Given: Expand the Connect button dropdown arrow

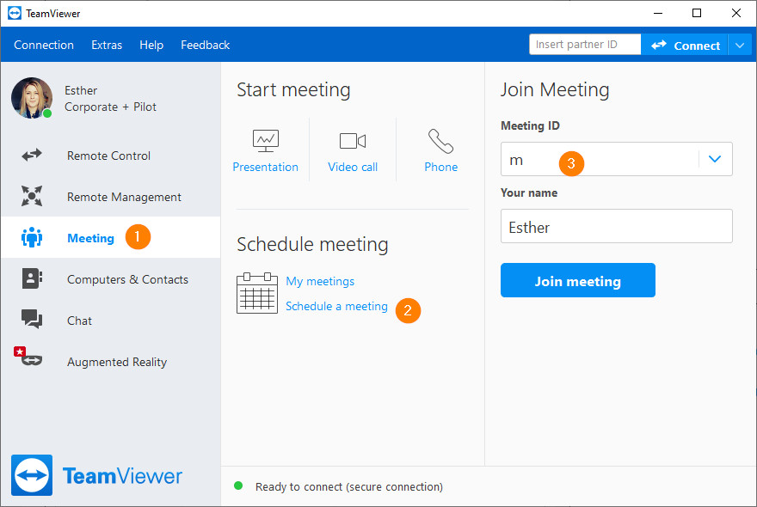Looking at the screenshot, I should tap(740, 46).
